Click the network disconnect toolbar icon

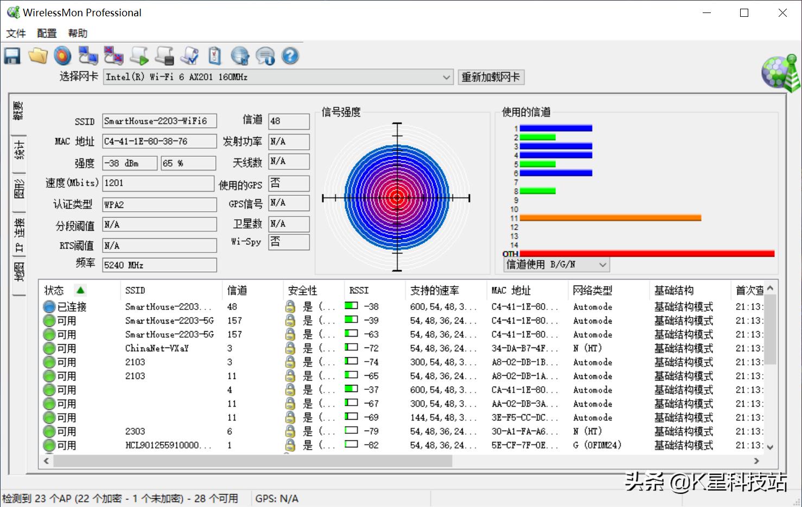113,55
